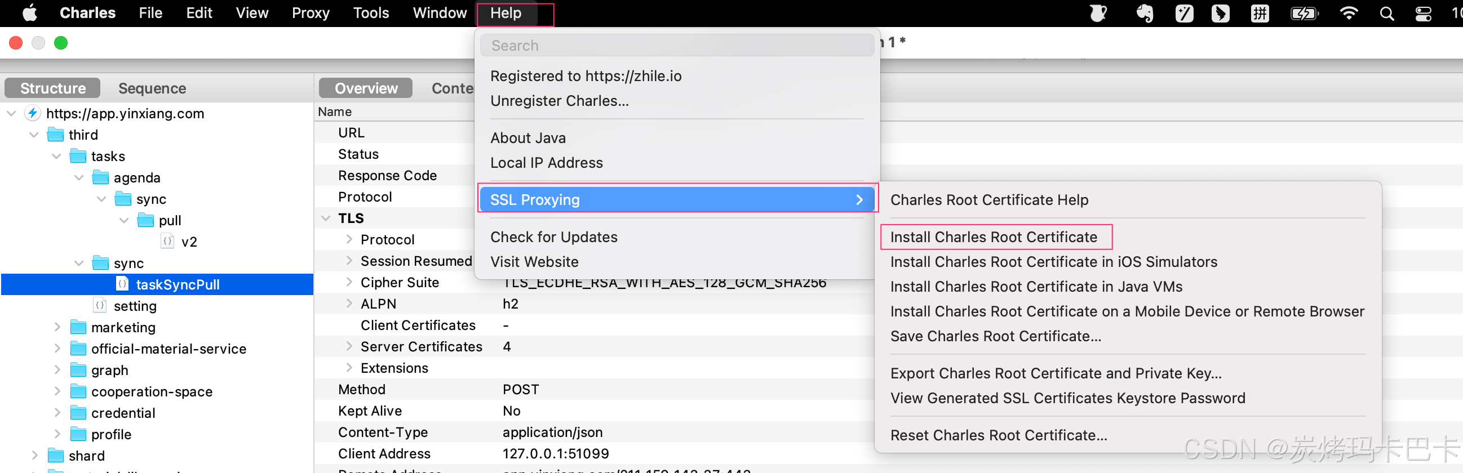The image size is (1463, 473).
Task: Open Wi-Fi status in menu bar
Action: pos(1349,13)
